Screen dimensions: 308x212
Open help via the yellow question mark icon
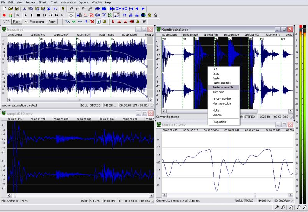tap(63, 8)
